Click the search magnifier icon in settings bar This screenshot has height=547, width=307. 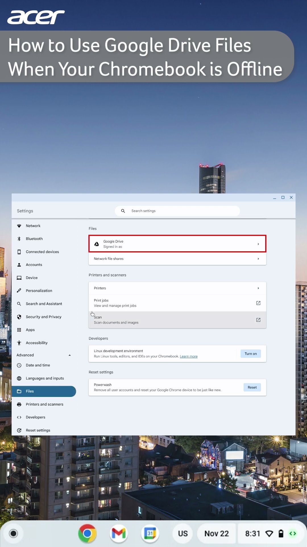(123, 211)
